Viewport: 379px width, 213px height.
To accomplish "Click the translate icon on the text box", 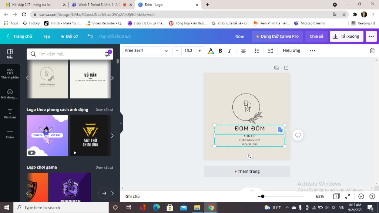I will pyautogui.click(x=281, y=130).
